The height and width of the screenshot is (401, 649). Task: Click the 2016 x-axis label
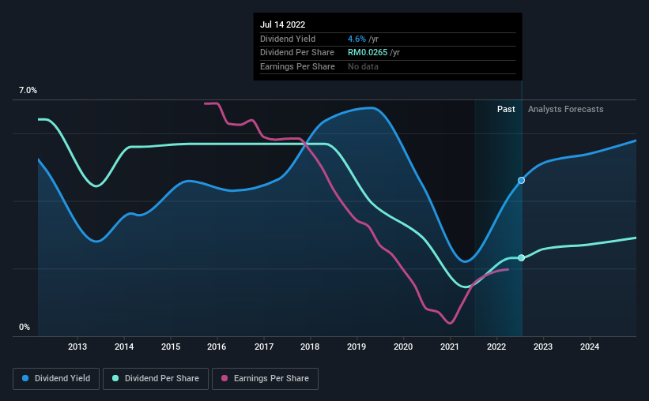pos(217,347)
